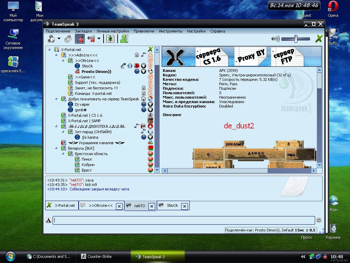Screen dimensions: 350x263
Task: Collapse the DNSKOTEKA channel
Action: coord(56,126)
